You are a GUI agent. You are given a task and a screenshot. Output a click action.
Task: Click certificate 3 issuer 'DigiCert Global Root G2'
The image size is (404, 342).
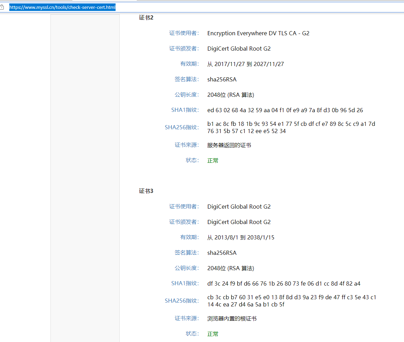(x=239, y=222)
